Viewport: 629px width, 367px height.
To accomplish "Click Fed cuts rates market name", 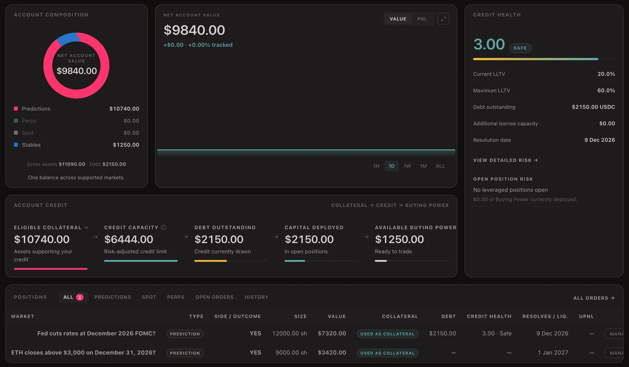I will (x=96, y=334).
